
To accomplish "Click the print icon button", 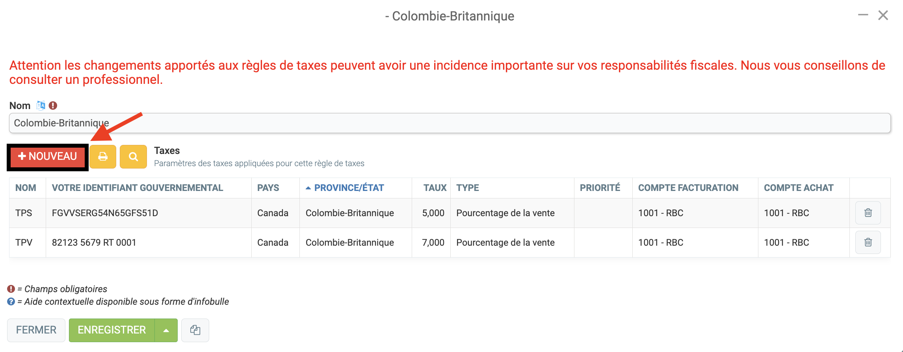I will click(103, 157).
